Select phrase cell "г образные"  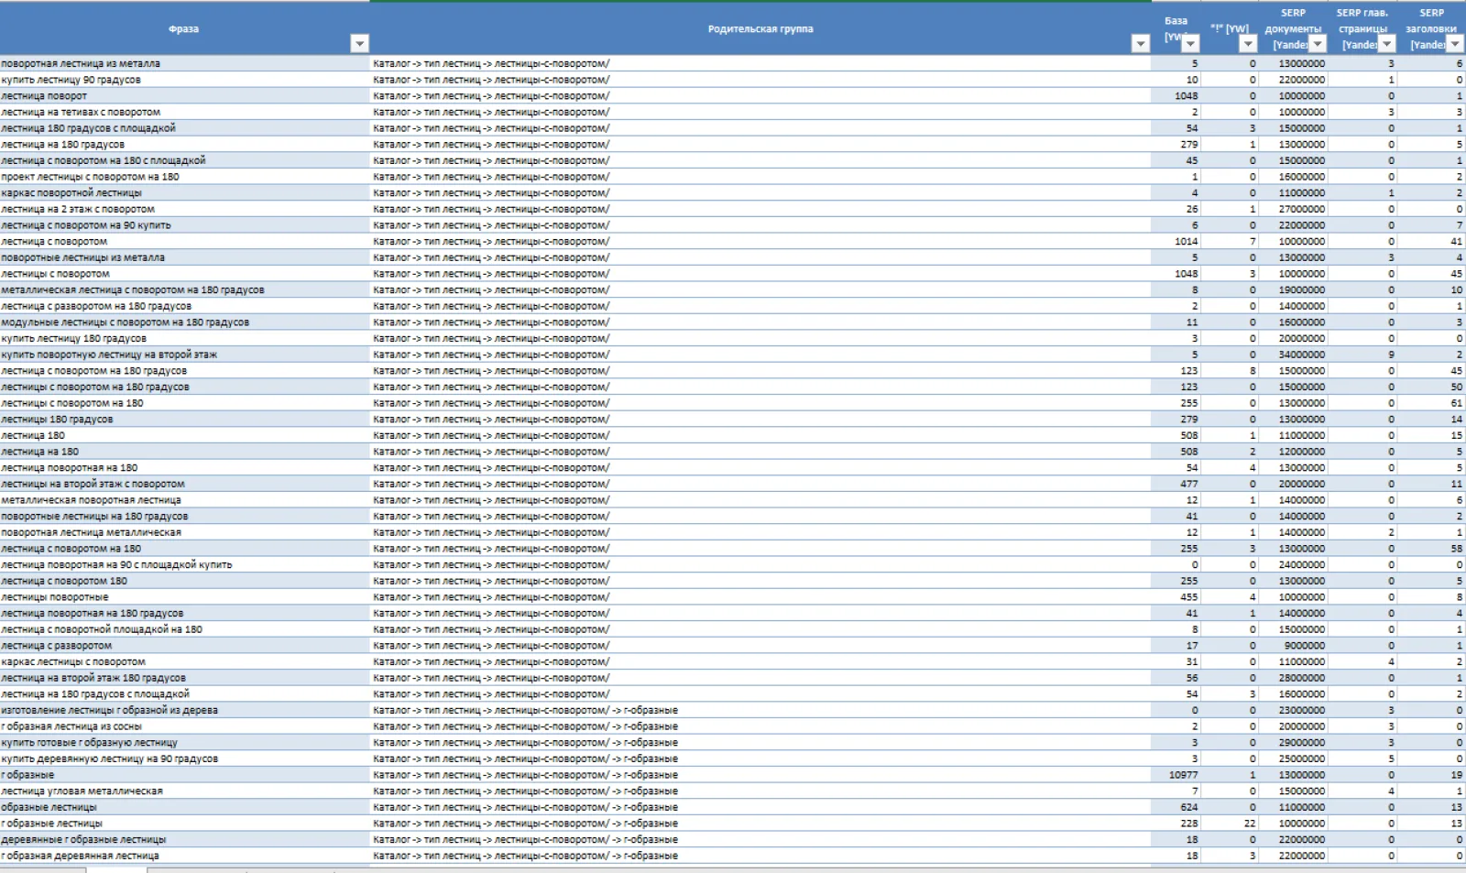point(184,775)
